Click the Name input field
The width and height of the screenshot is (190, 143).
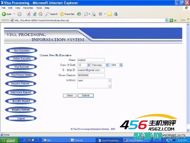coord(91,60)
